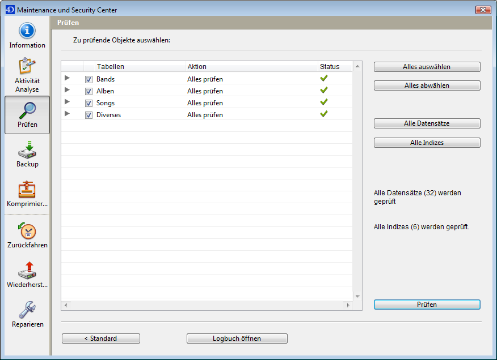
Task: Click the Alles auswählen button
Action: pyautogui.click(x=427, y=67)
